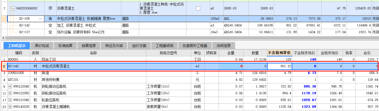This screenshot has width=379, height=111.
Task: Click the 类别 column header
Action: (x=35, y=53)
